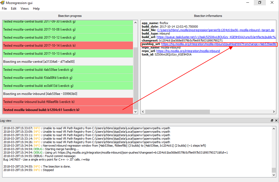Click the bisection progress vertical scrollbar thumb
The width and height of the screenshot is (279, 182).
point(135,78)
